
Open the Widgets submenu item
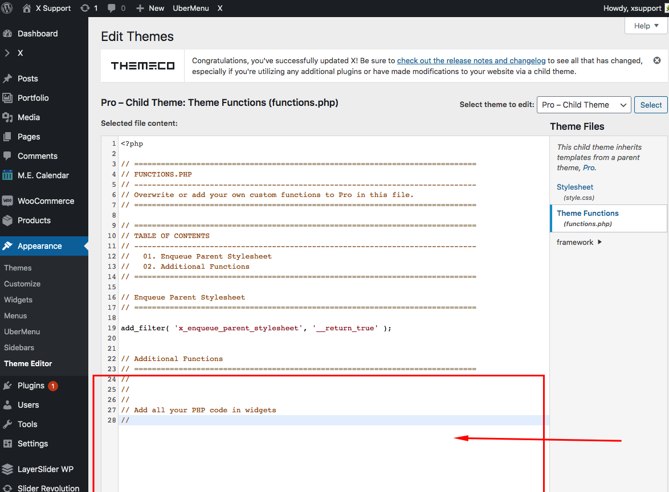[x=18, y=300]
